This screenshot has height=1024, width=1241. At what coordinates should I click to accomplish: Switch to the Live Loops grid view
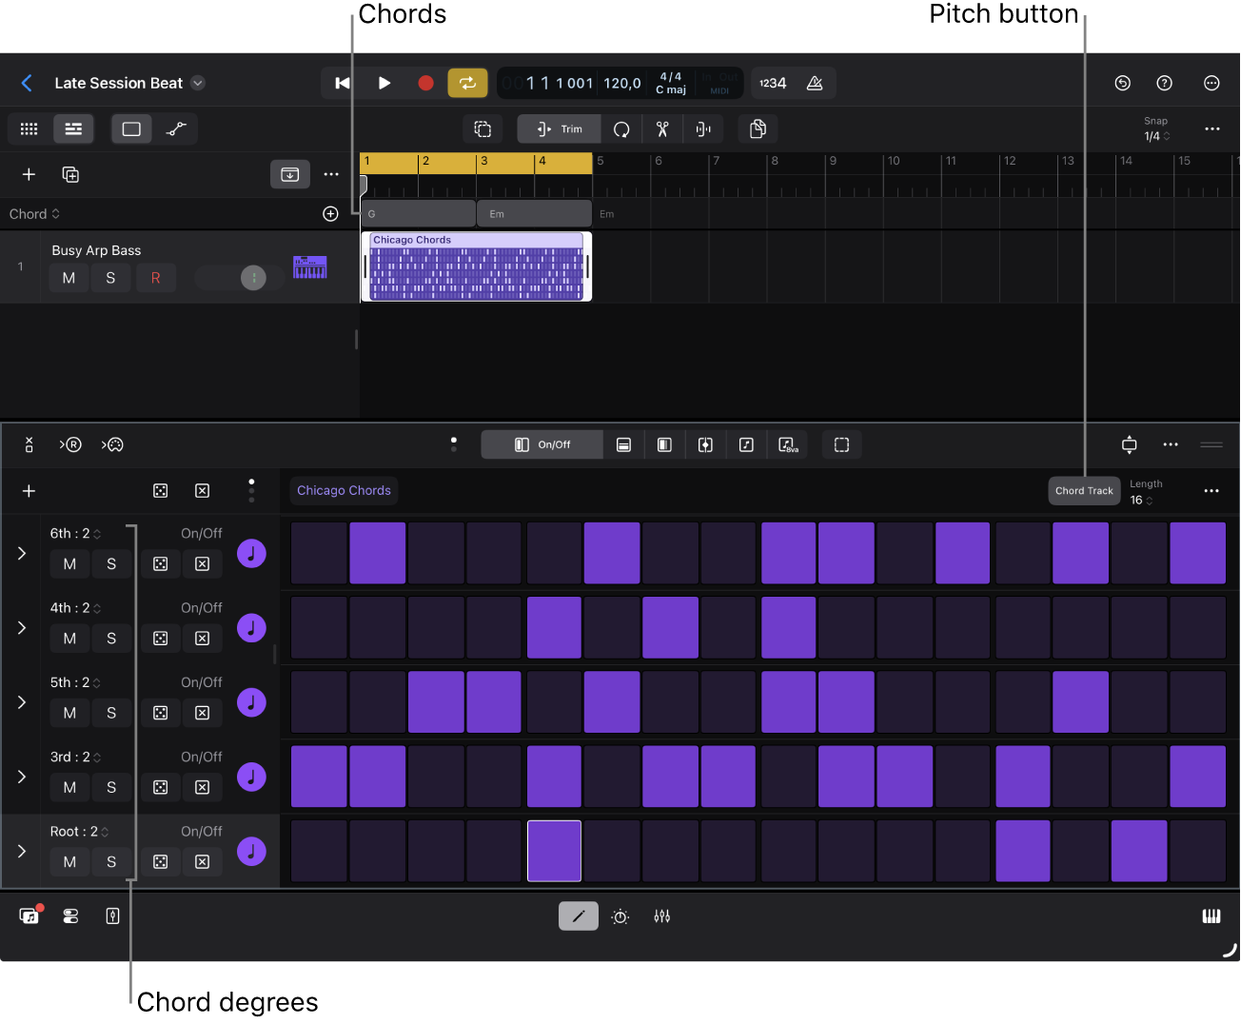[x=28, y=128]
